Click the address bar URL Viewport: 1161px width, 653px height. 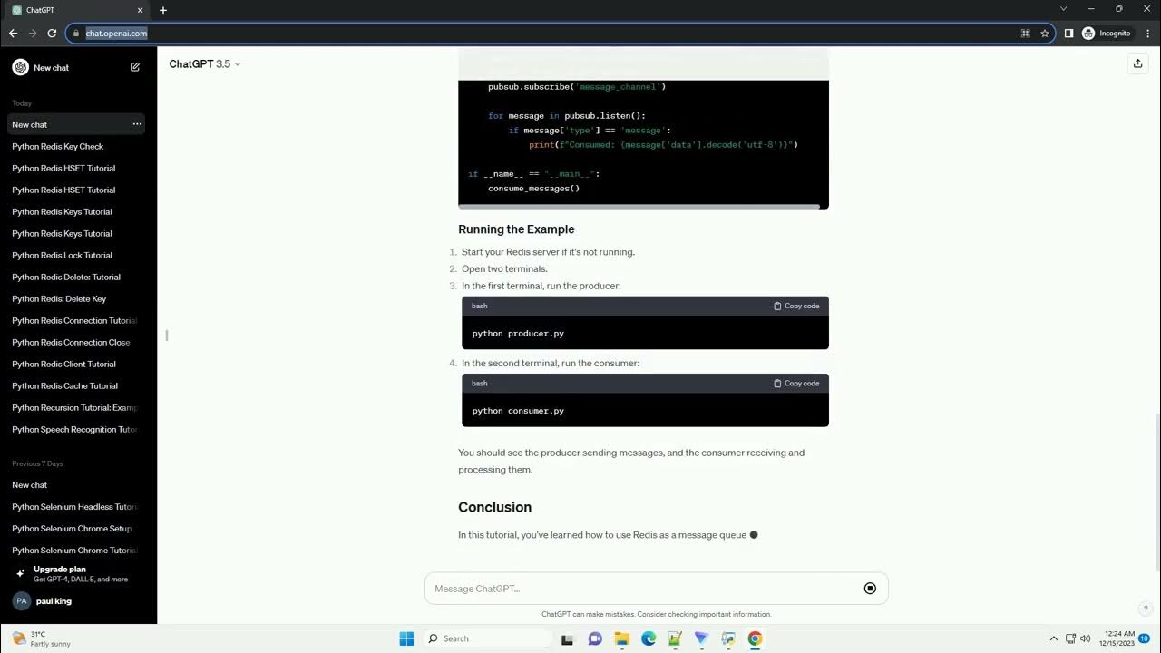point(116,34)
